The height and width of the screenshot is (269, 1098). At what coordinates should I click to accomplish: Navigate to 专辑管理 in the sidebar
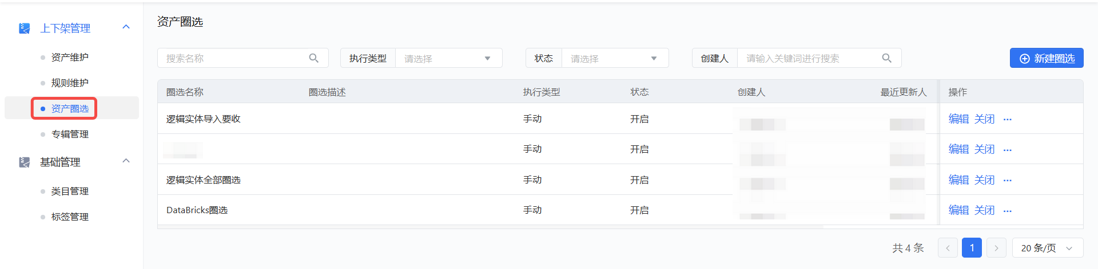tap(70, 134)
